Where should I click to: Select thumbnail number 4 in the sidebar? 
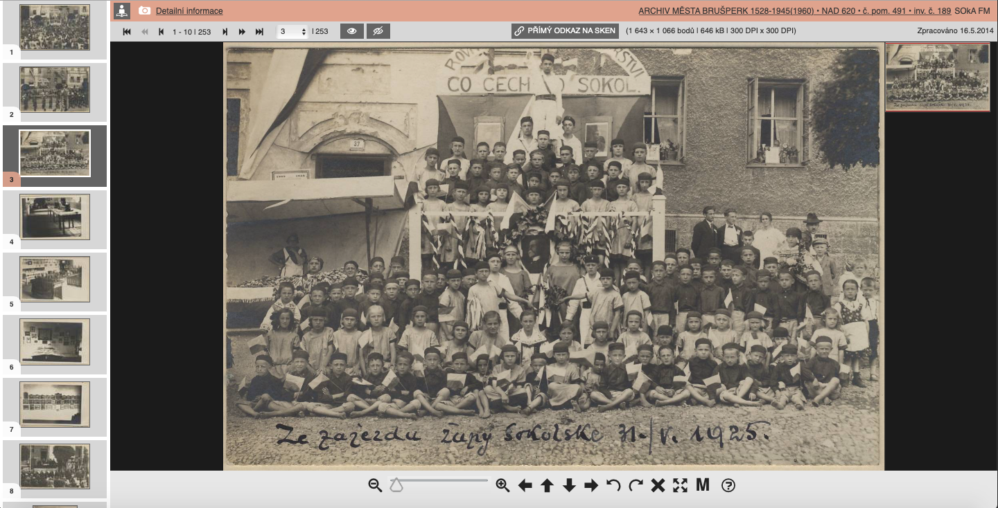point(55,217)
